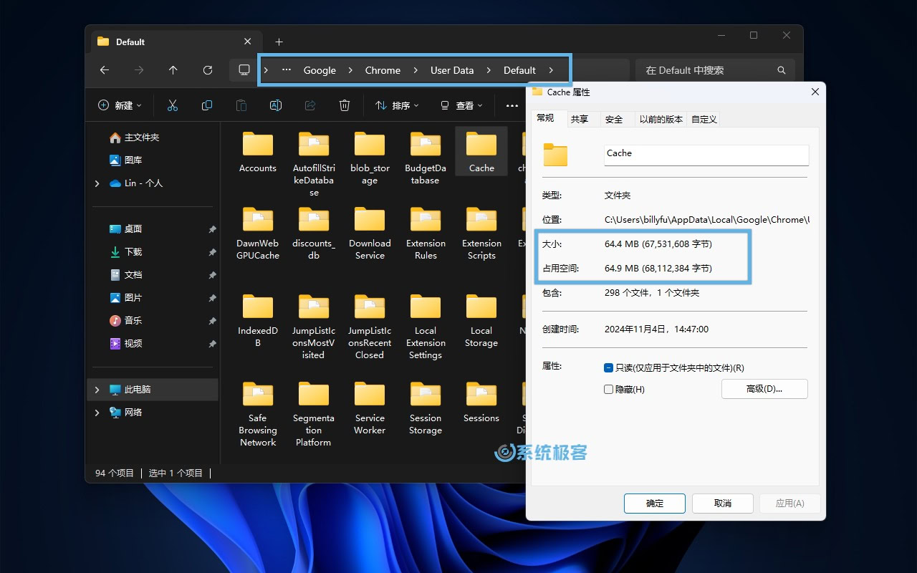Switch to the 自定义 tab
The image size is (917, 573).
point(704,120)
